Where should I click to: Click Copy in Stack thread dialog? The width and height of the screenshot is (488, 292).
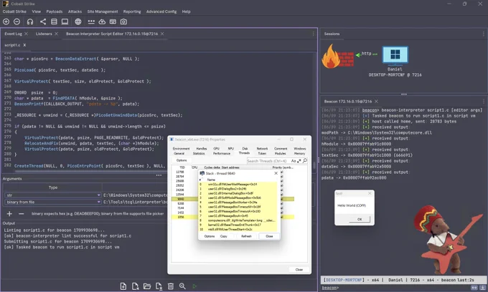[223, 236]
